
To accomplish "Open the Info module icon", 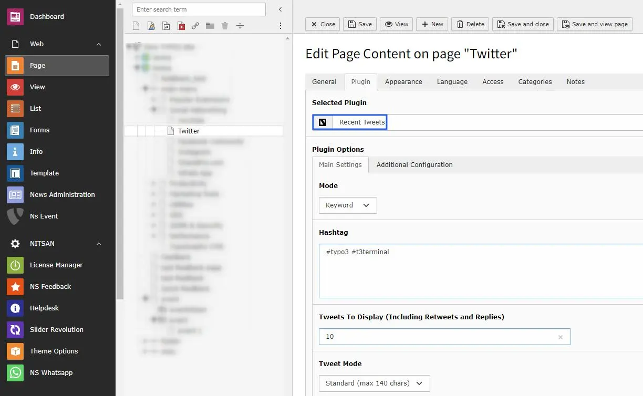I will (x=15, y=152).
